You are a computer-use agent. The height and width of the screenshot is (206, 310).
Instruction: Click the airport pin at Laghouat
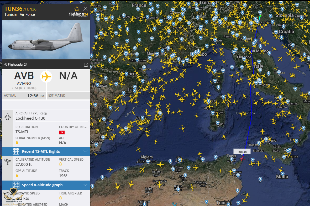pos(145,204)
